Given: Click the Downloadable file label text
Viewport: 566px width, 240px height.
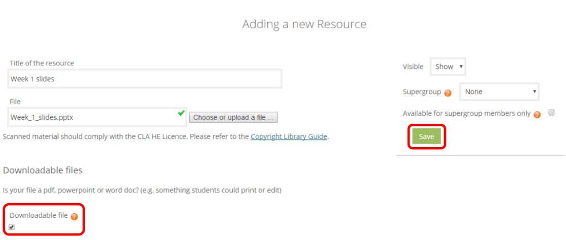Looking at the screenshot, I should pyautogui.click(x=38, y=216).
